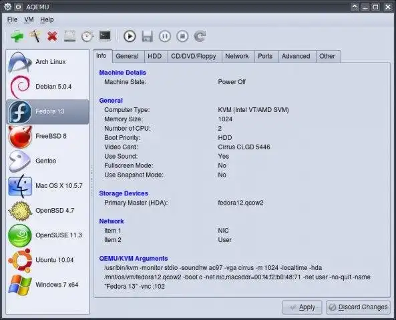This screenshot has width=396, height=320.
Task: Stop the virtual machine
Action: point(182,36)
